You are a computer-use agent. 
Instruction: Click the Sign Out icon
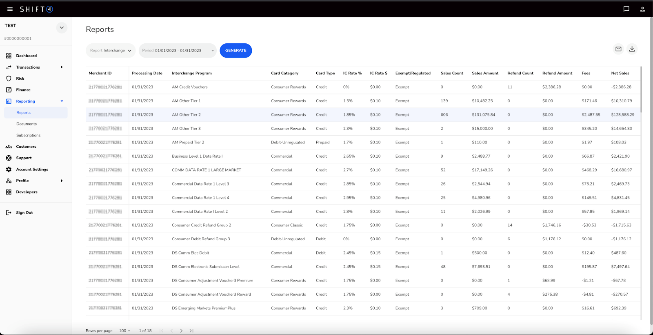pos(9,212)
